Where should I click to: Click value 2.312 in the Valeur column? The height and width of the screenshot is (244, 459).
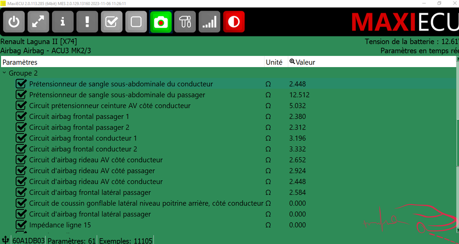[x=297, y=127]
